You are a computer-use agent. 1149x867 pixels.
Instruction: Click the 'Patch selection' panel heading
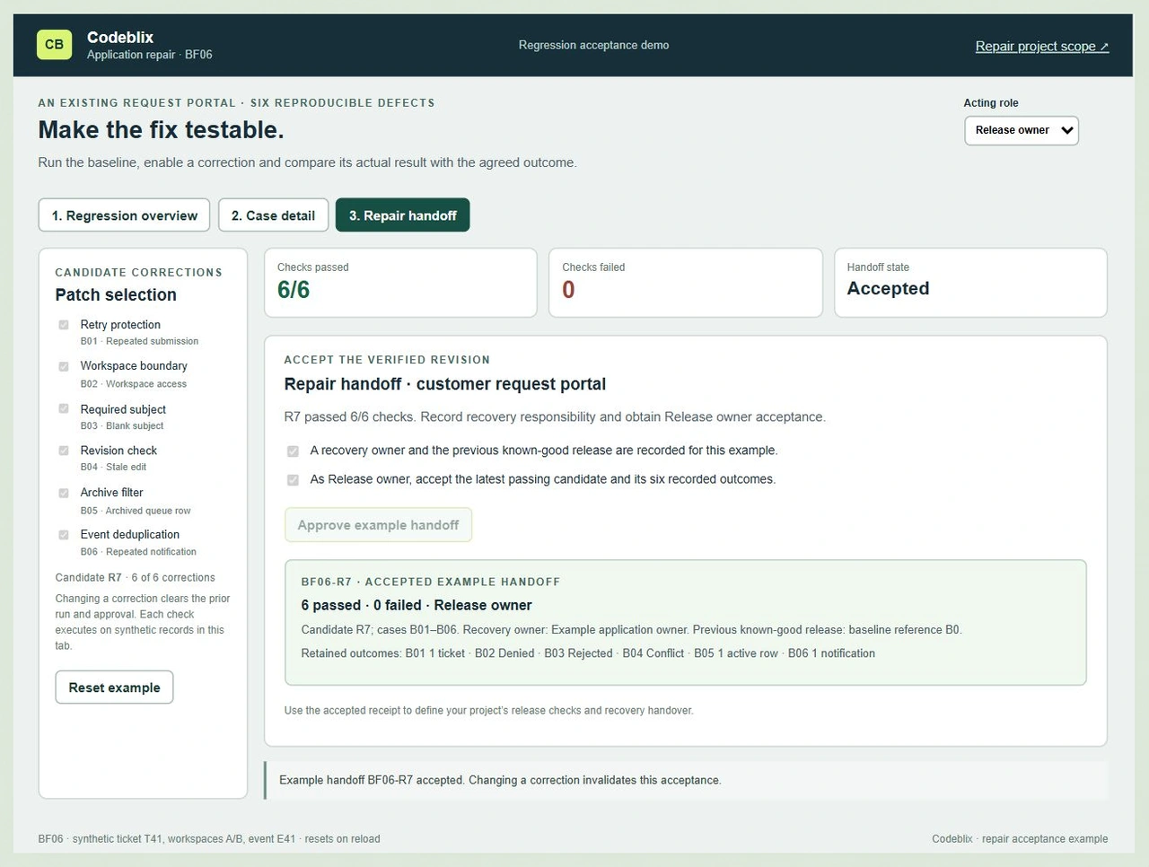[116, 294]
